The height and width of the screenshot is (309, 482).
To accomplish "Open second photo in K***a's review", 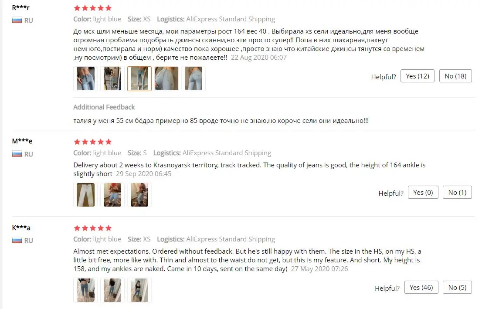I will [112, 290].
